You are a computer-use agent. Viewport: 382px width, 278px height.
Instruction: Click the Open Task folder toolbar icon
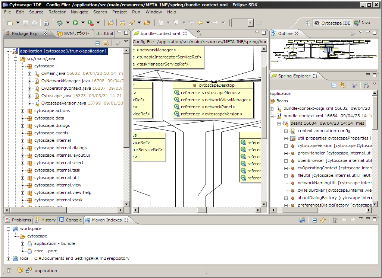click(x=122, y=23)
